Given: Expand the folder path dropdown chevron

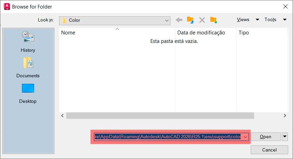Looking at the screenshot, I should pyautogui.click(x=245, y=137).
